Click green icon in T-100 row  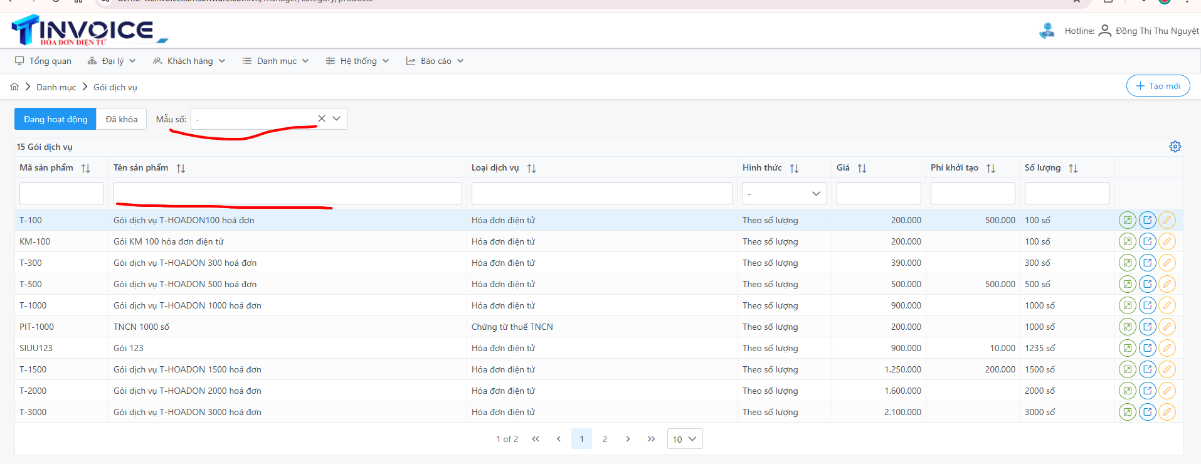tap(1128, 220)
